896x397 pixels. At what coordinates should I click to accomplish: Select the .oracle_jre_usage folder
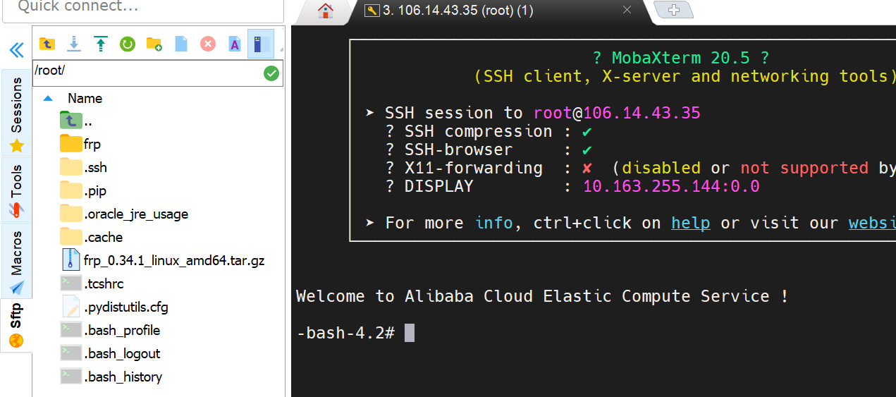pyautogui.click(x=124, y=214)
